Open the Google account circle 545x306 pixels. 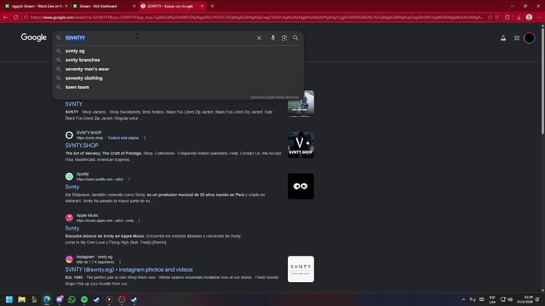tap(529, 38)
